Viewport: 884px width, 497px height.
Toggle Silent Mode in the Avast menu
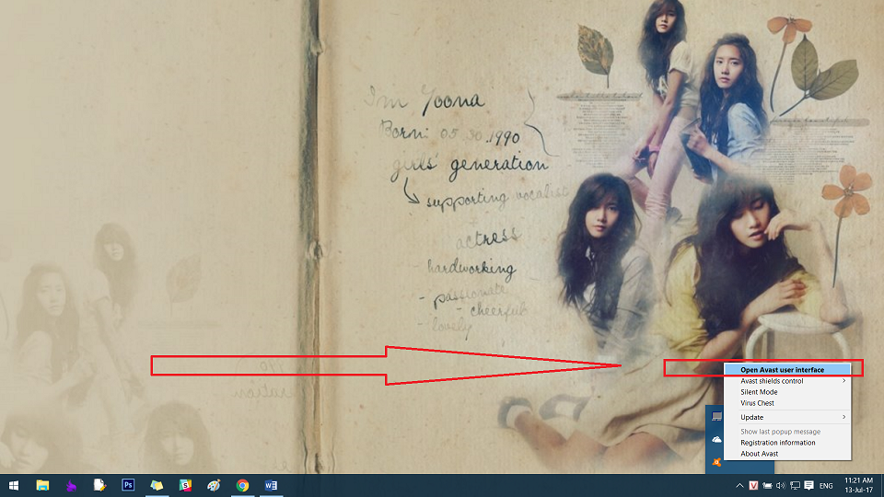pos(759,392)
